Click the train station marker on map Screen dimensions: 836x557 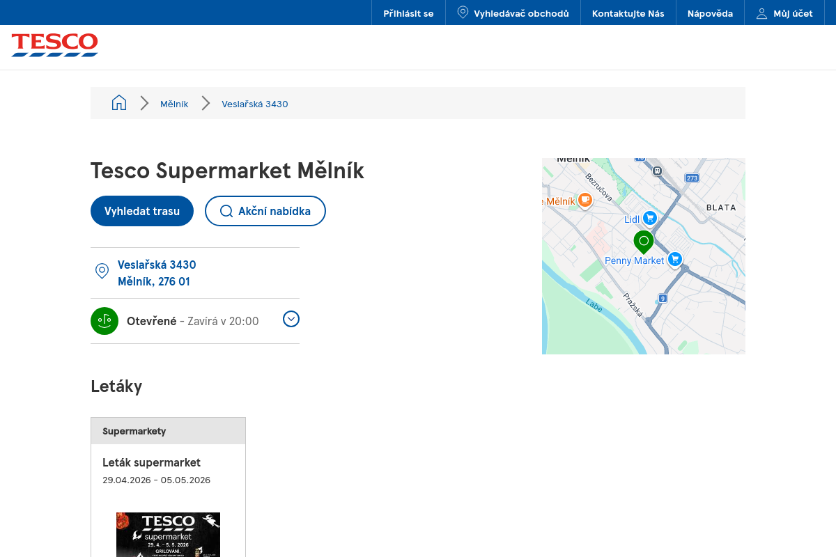coord(656,170)
